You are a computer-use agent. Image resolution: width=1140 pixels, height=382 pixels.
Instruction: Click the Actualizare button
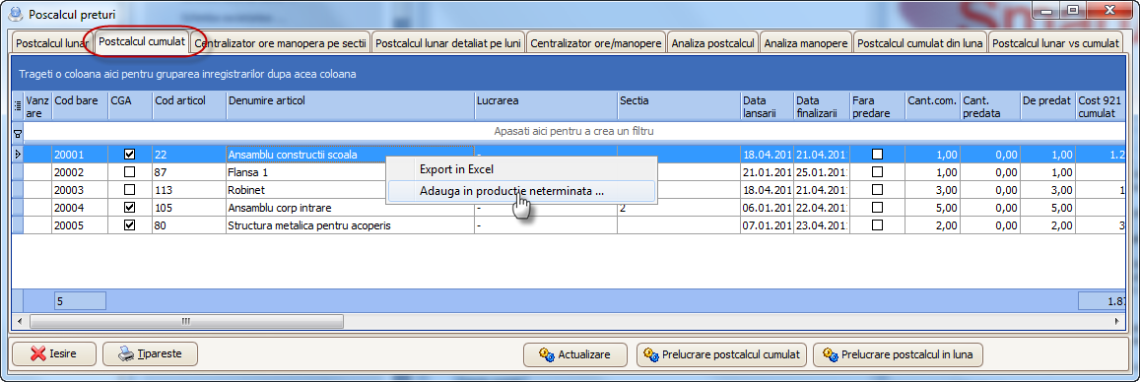(575, 355)
